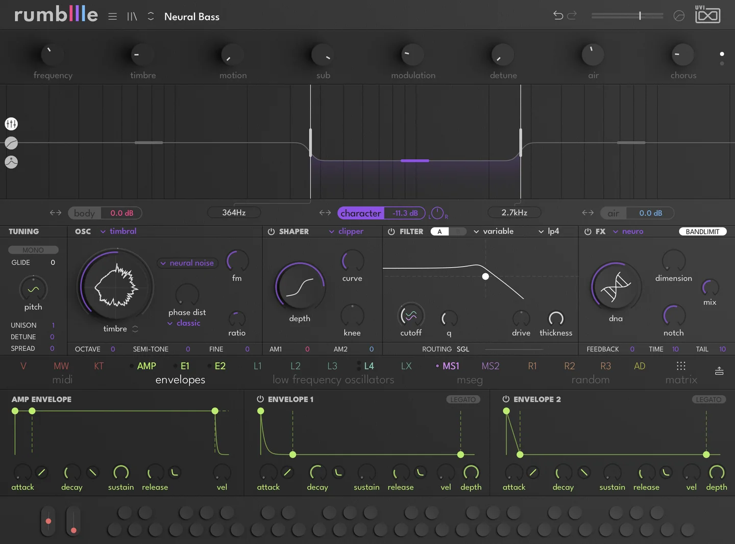Click the ROUTING SGL value
The height and width of the screenshot is (544, 735).
pyautogui.click(x=463, y=349)
